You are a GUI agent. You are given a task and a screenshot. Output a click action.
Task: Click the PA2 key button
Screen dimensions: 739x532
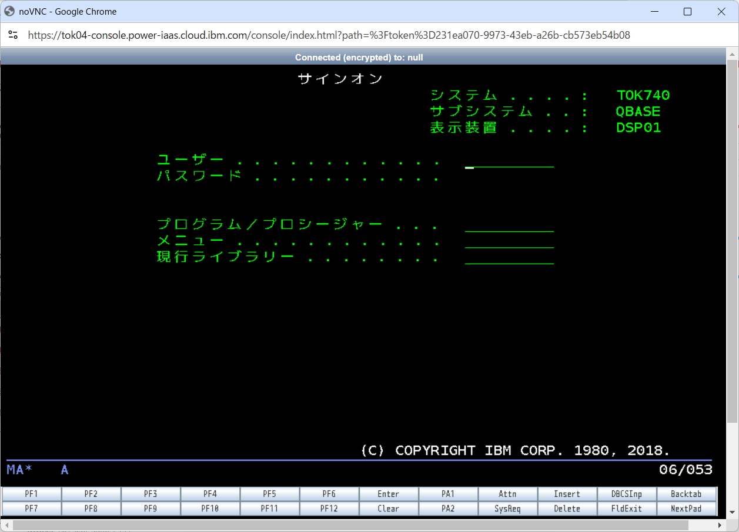tap(448, 509)
